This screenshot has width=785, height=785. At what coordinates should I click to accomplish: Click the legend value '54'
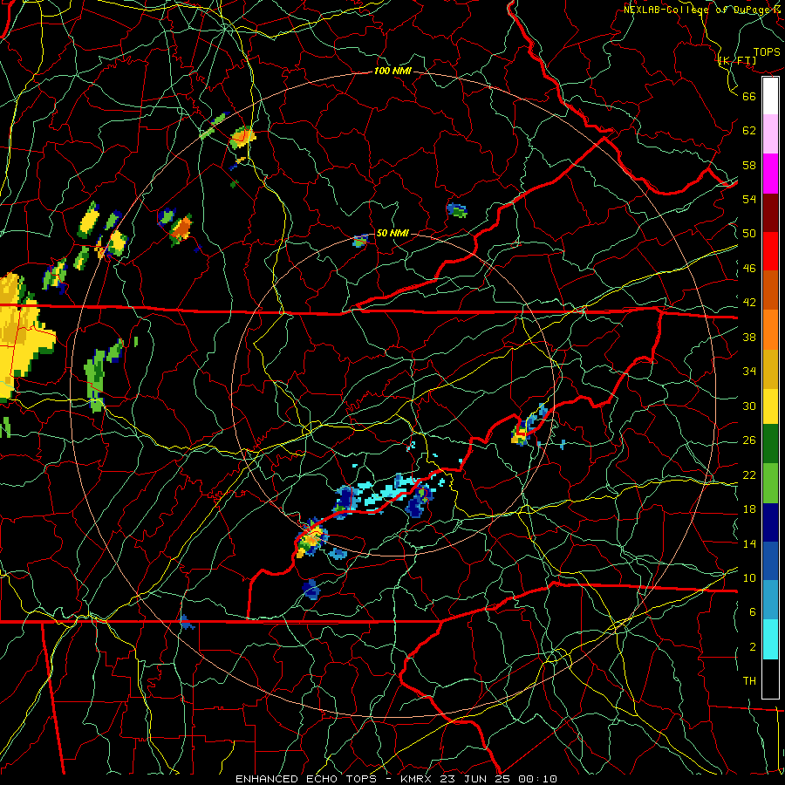(749, 199)
